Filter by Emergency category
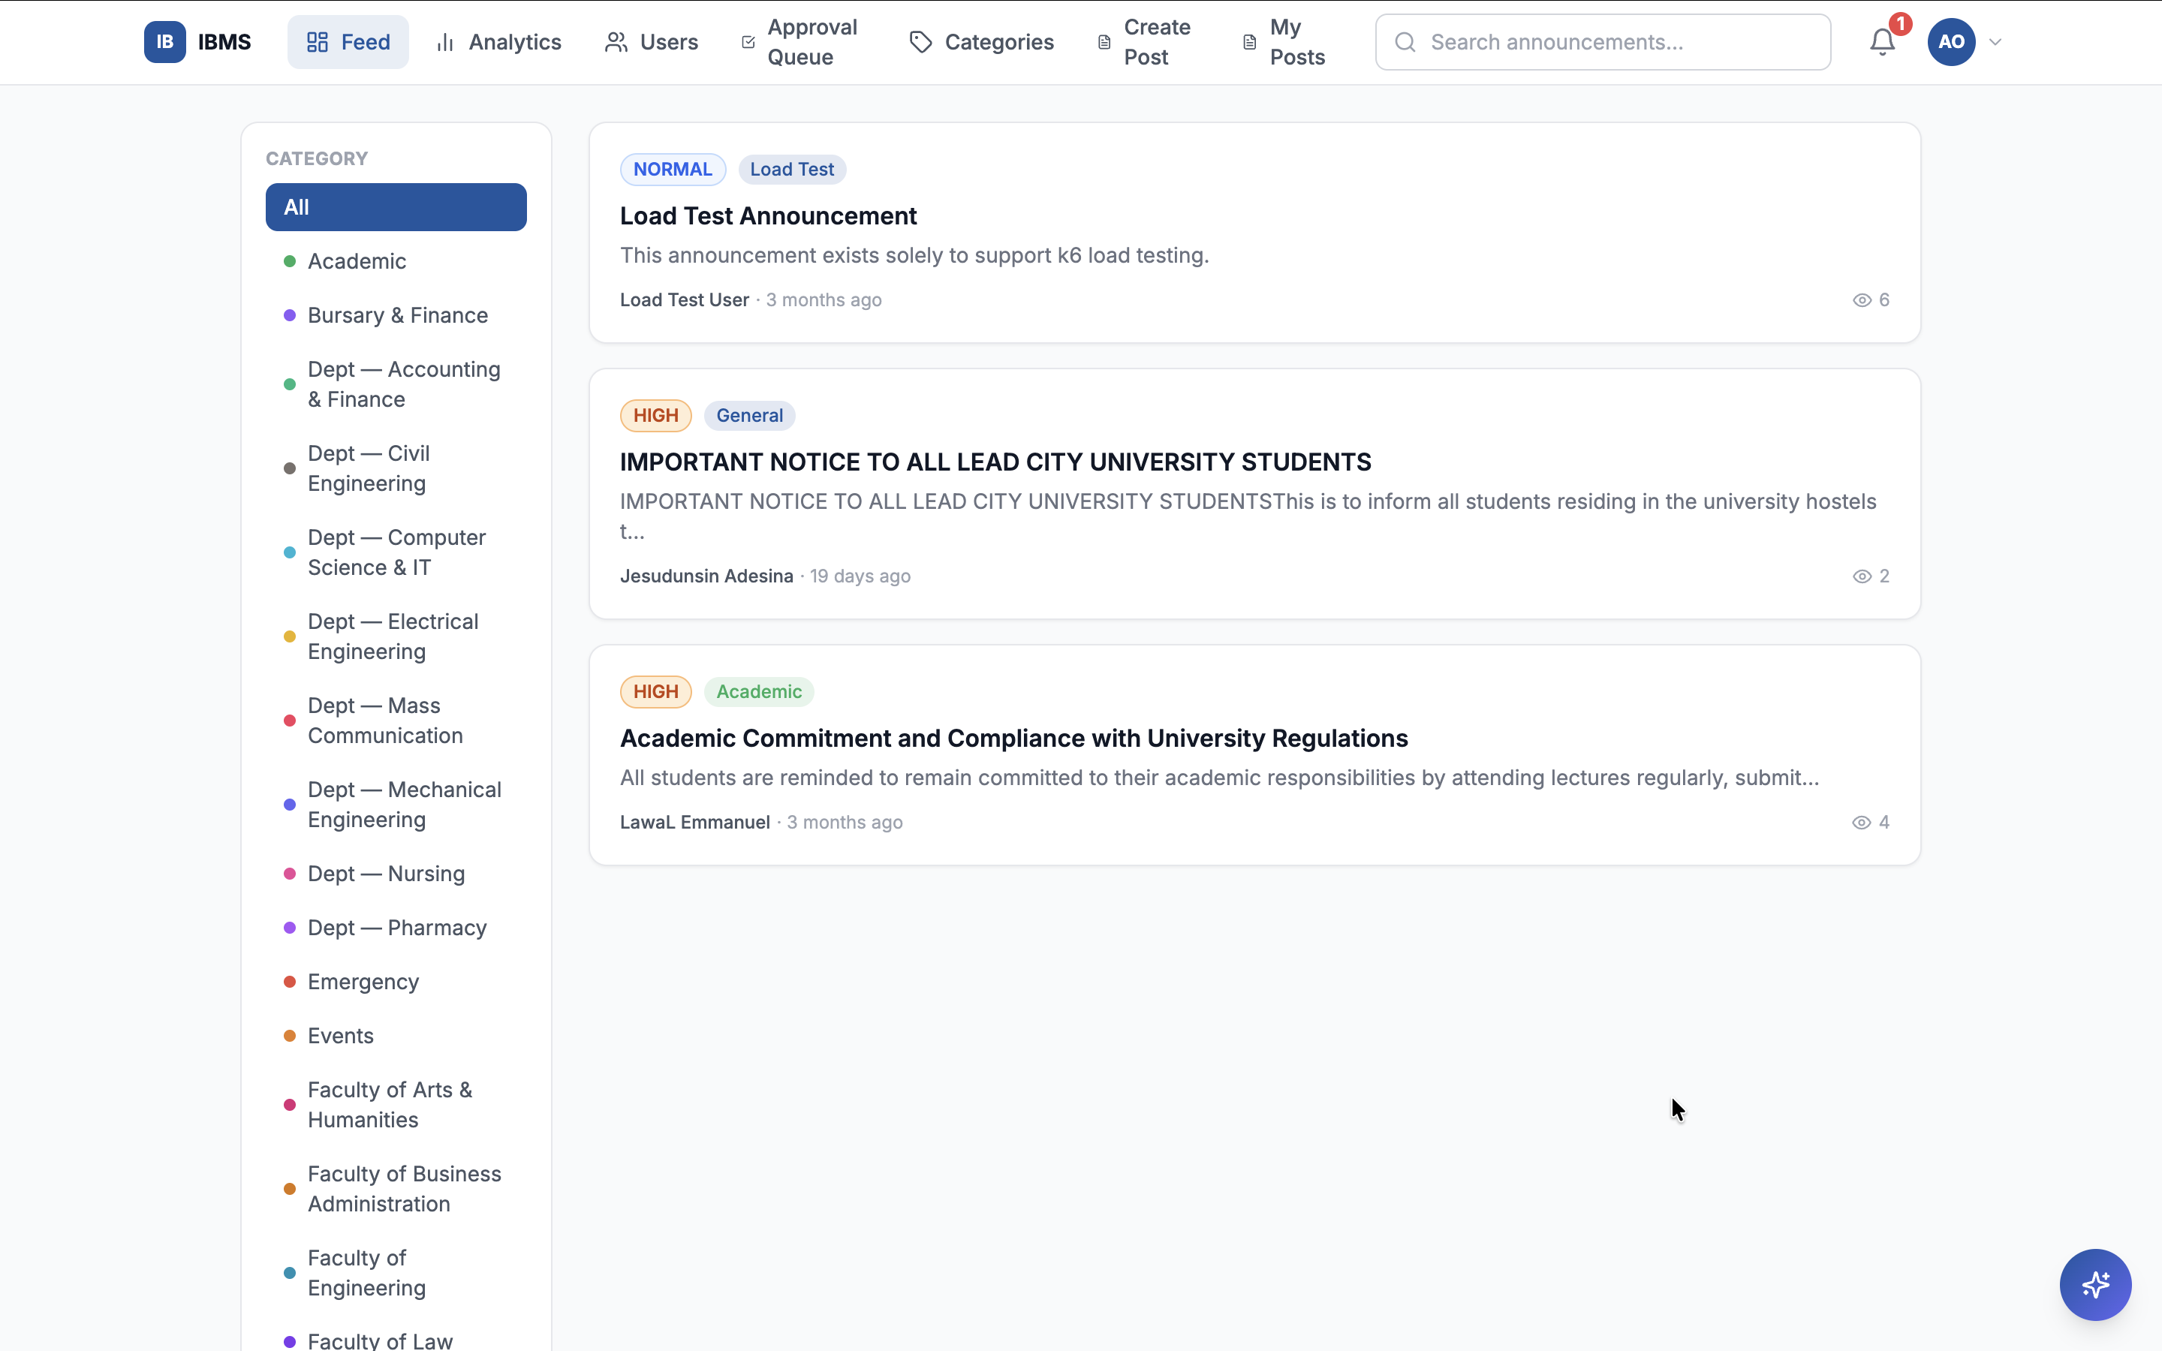2162x1351 pixels. [396, 982]
